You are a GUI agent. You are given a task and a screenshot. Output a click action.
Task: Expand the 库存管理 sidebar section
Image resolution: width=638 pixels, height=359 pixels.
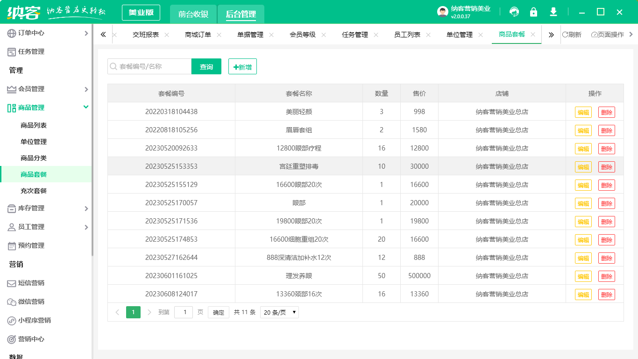point(34,208)
